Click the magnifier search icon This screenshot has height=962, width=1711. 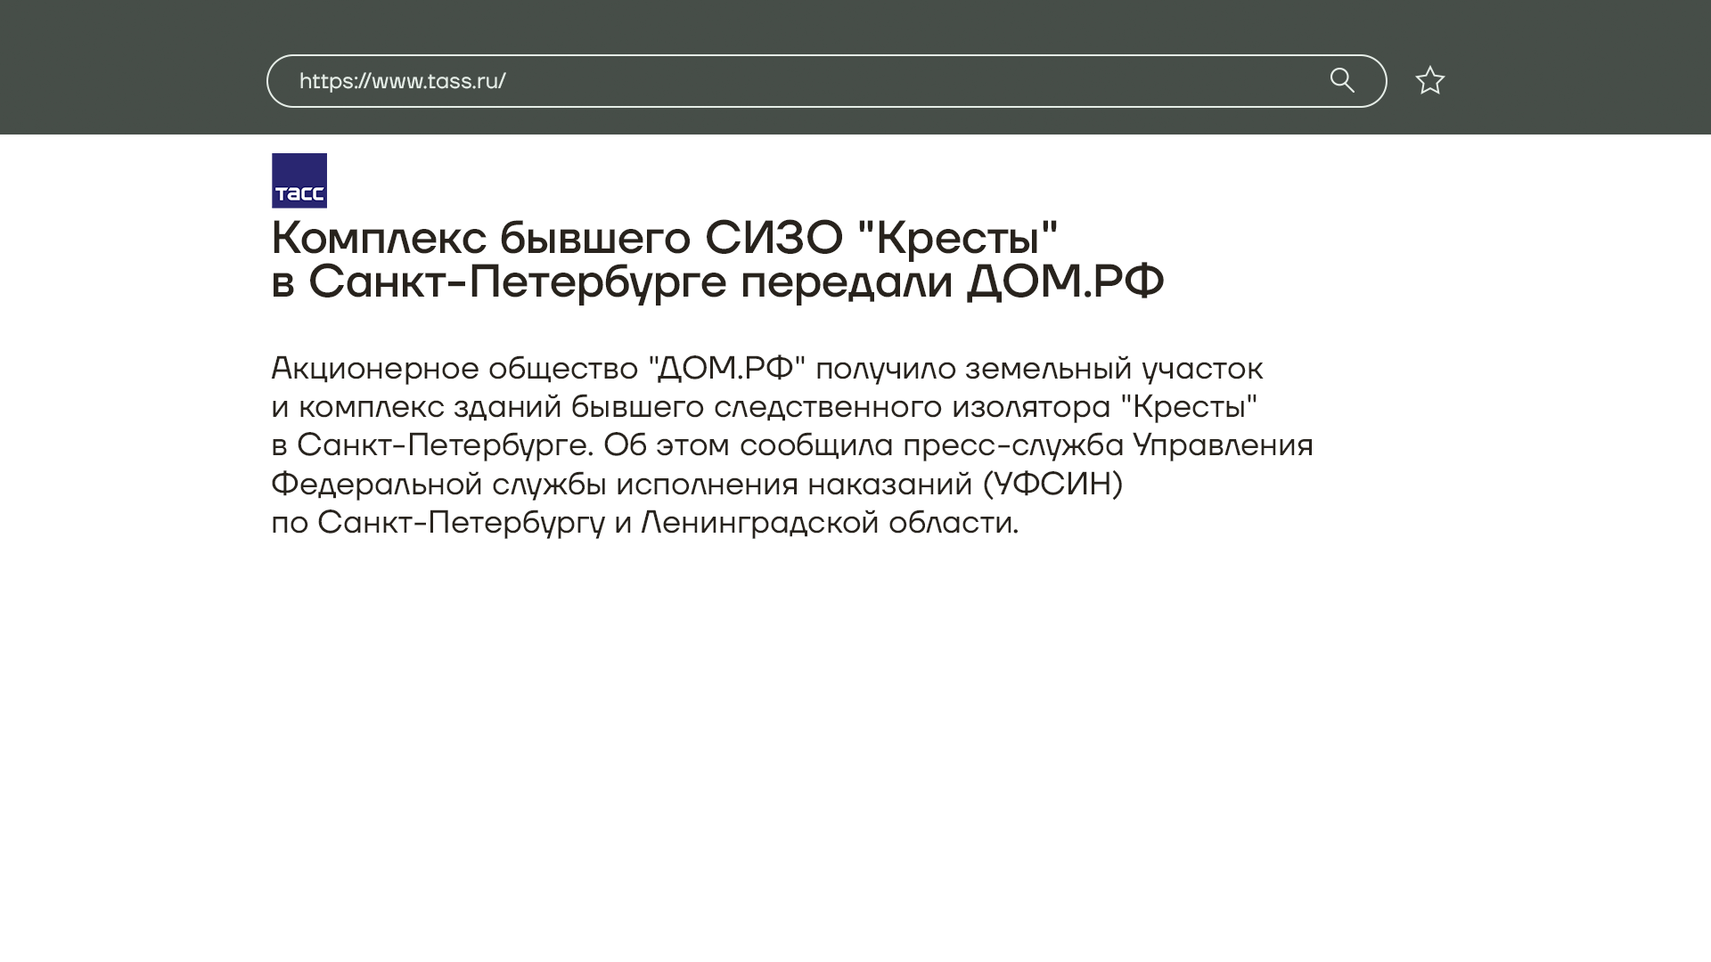click(x=1341, y=81)
